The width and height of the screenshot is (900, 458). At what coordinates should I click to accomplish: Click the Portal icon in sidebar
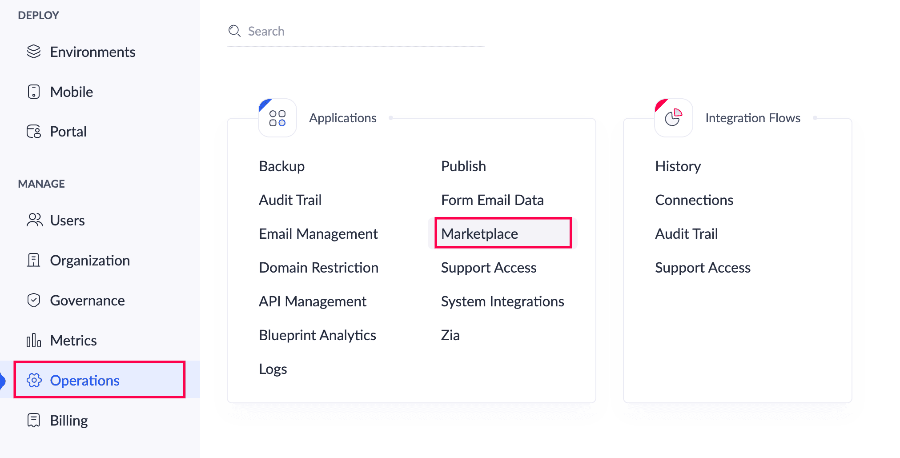pyautogui.click(x=34, y=132)
